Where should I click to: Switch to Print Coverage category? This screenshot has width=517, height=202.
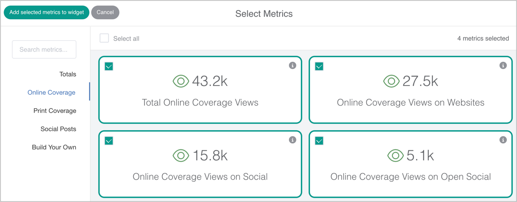(x=55, y=111)
